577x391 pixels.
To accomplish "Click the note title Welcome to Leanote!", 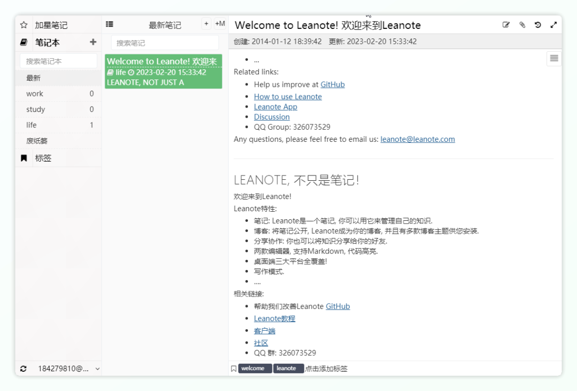I will (328, 25).
